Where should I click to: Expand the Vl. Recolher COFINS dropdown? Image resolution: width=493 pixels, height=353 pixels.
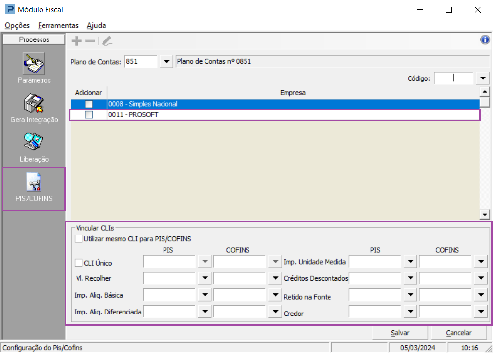tap(276, 278)
